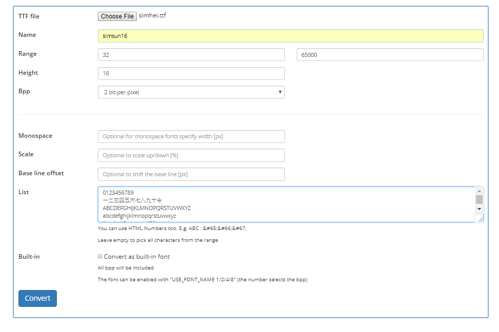The image size is (499, 332).
Task: Click the Range start field showing 32
Action: click(191, 54)
